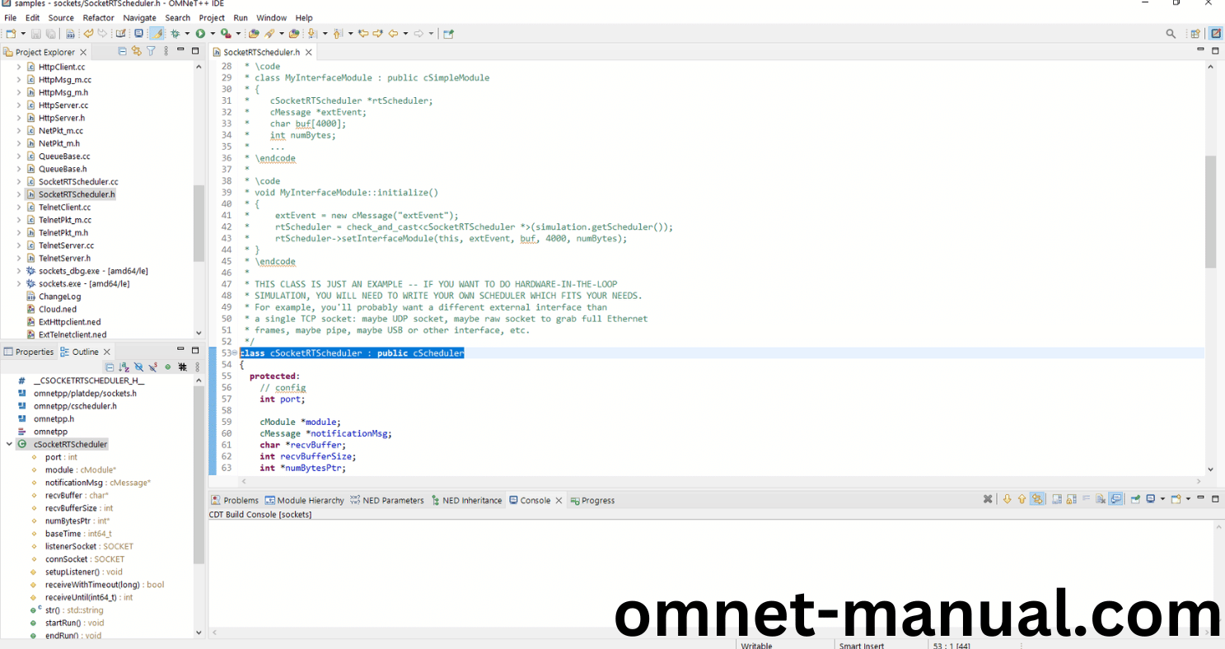This screenshot has height=649, width=1225.
Task: Click the Remove Launch X icon in Console
Action: coord(988,499)
